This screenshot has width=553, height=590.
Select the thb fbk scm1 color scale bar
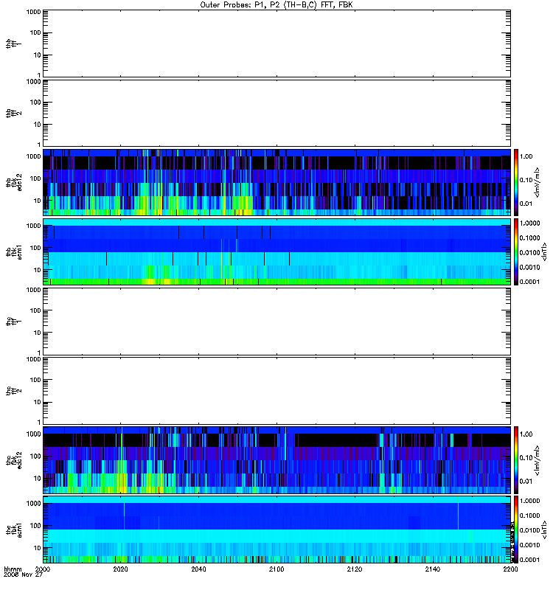click(516, 251)
